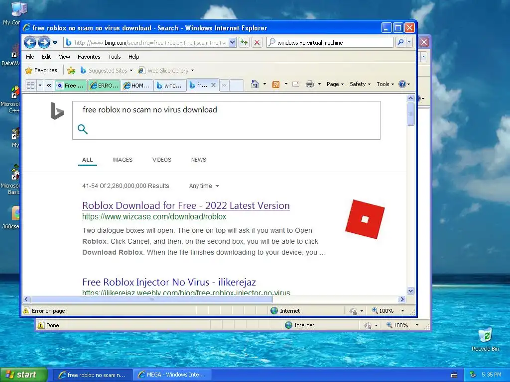The image size is (510, 382).
Task: Open Web Slice Gallery dropdown
Action: point(166,71)
